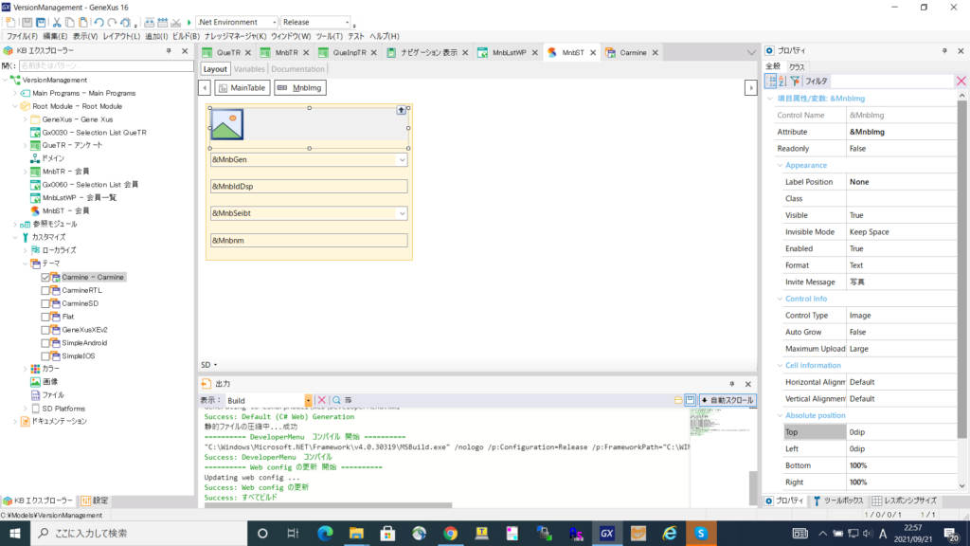
Task: Open 設定 settings tab at bottom left
Action: 95,500
